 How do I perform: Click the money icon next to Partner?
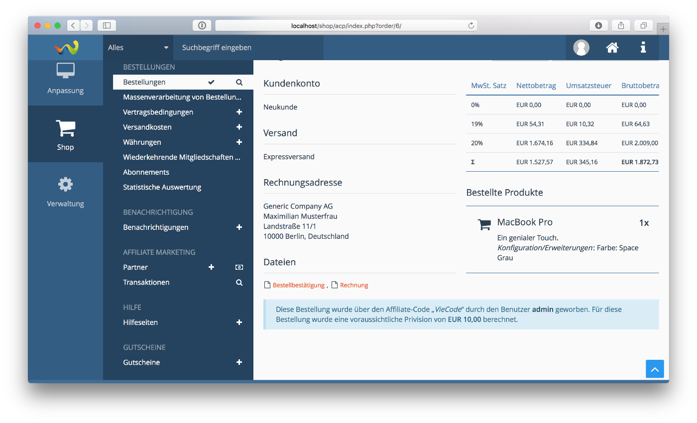(x=239, y=267)
